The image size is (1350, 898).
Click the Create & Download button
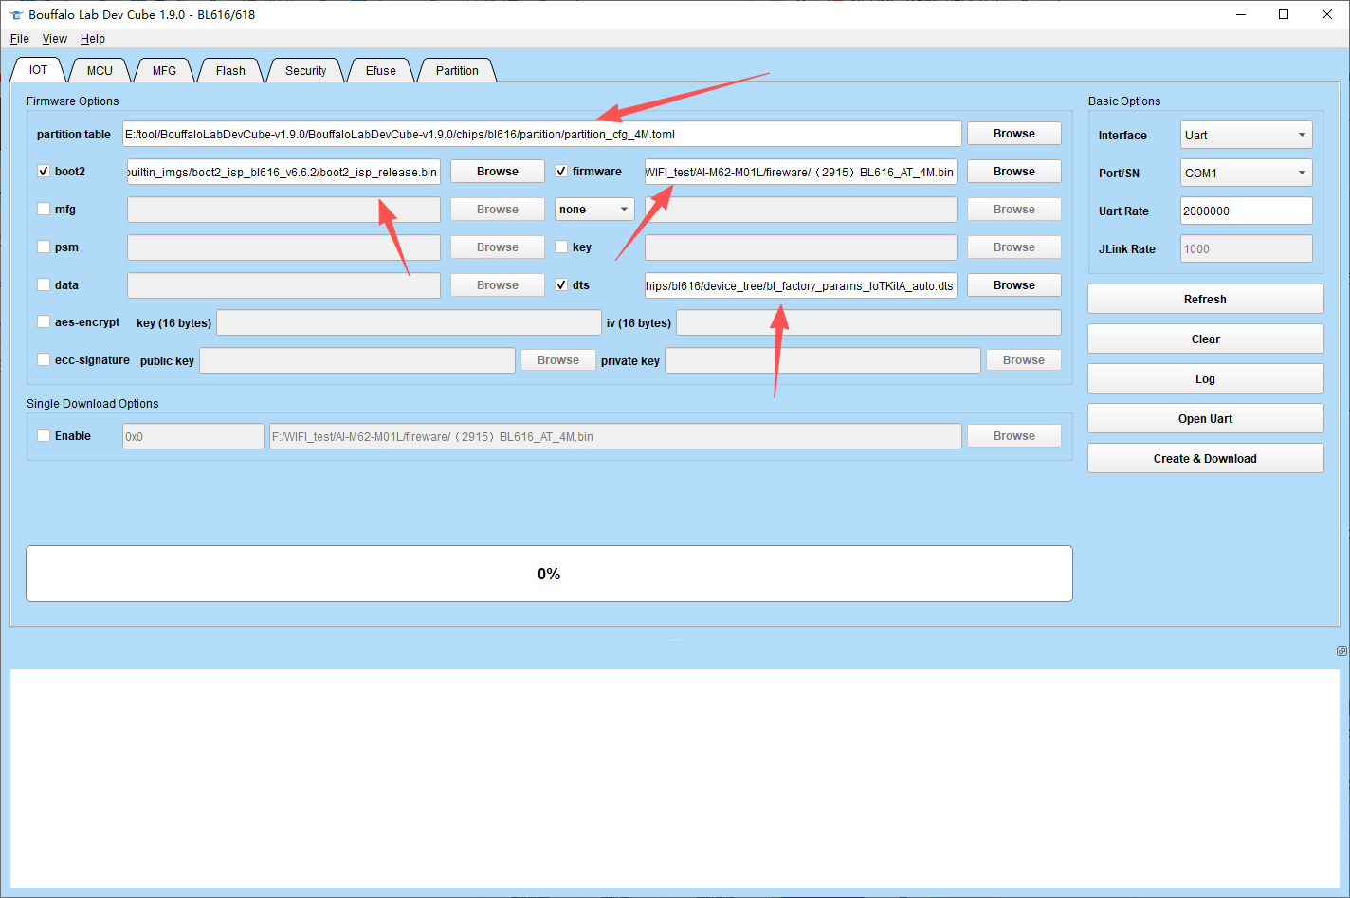(1205, 458)
